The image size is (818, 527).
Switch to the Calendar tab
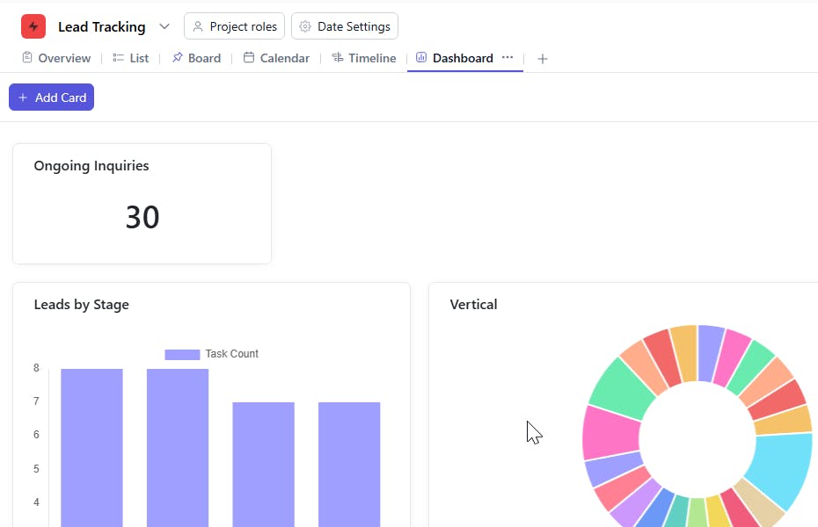(276, 58)
